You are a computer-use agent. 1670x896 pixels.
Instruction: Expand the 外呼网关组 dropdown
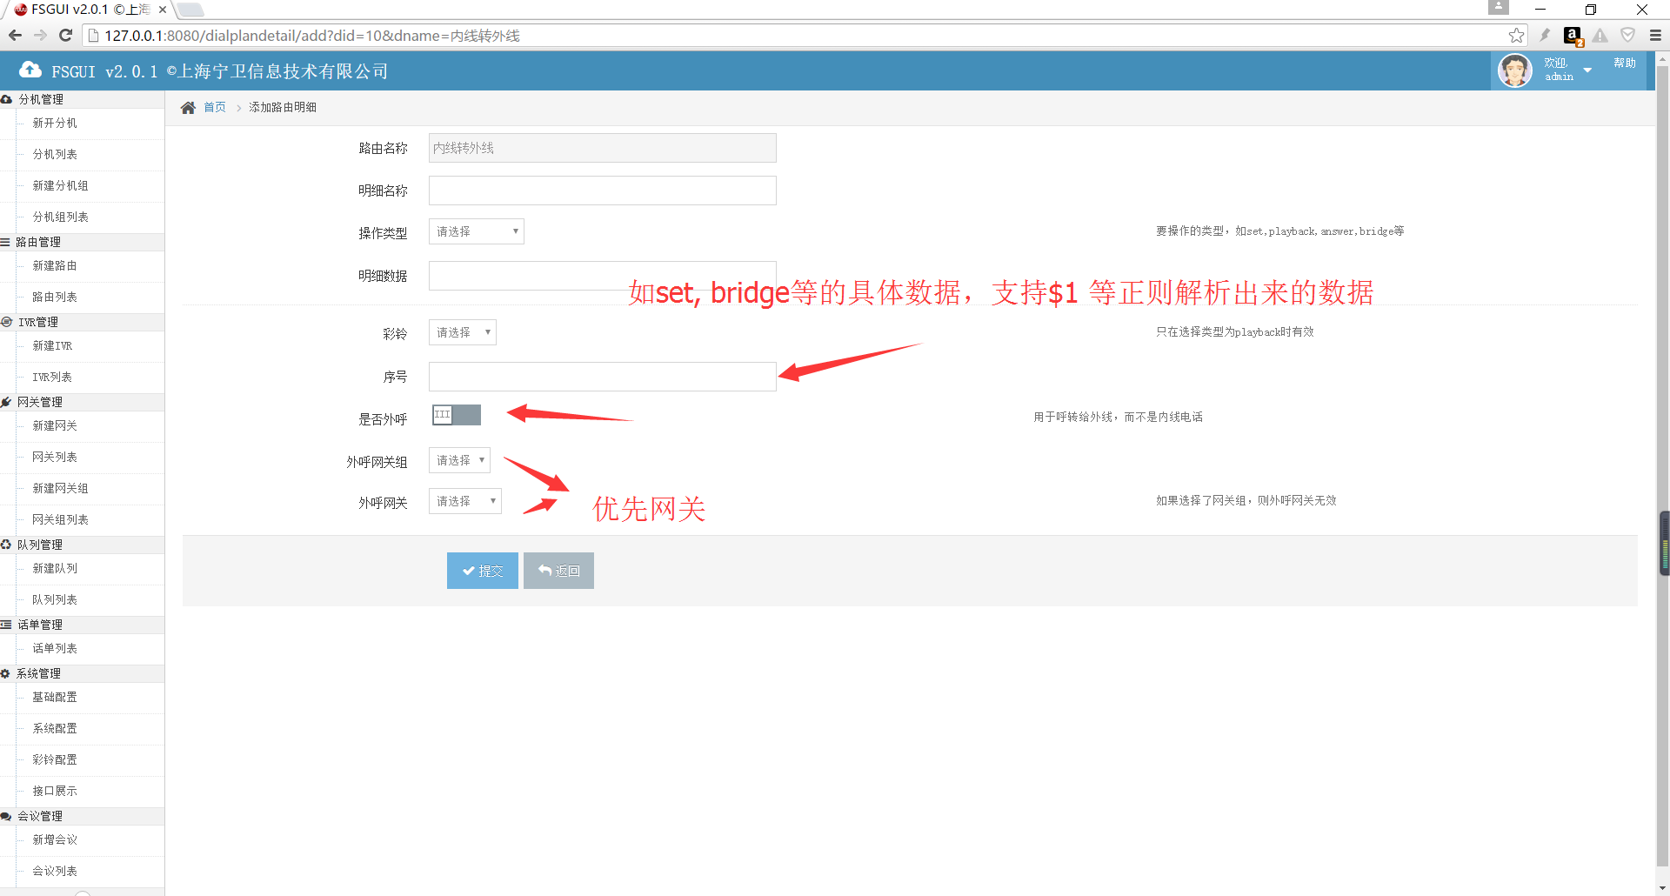tap(459, 460)
